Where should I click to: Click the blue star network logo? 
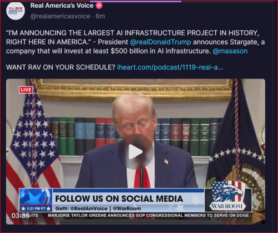pyautogui.click(x=36, y=197)
